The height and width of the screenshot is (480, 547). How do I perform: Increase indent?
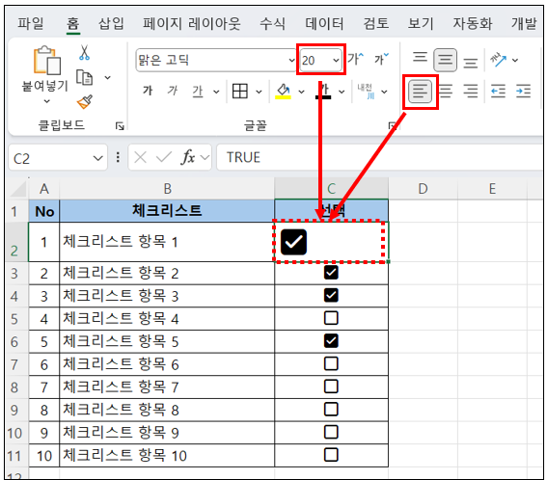coord(523,92)
